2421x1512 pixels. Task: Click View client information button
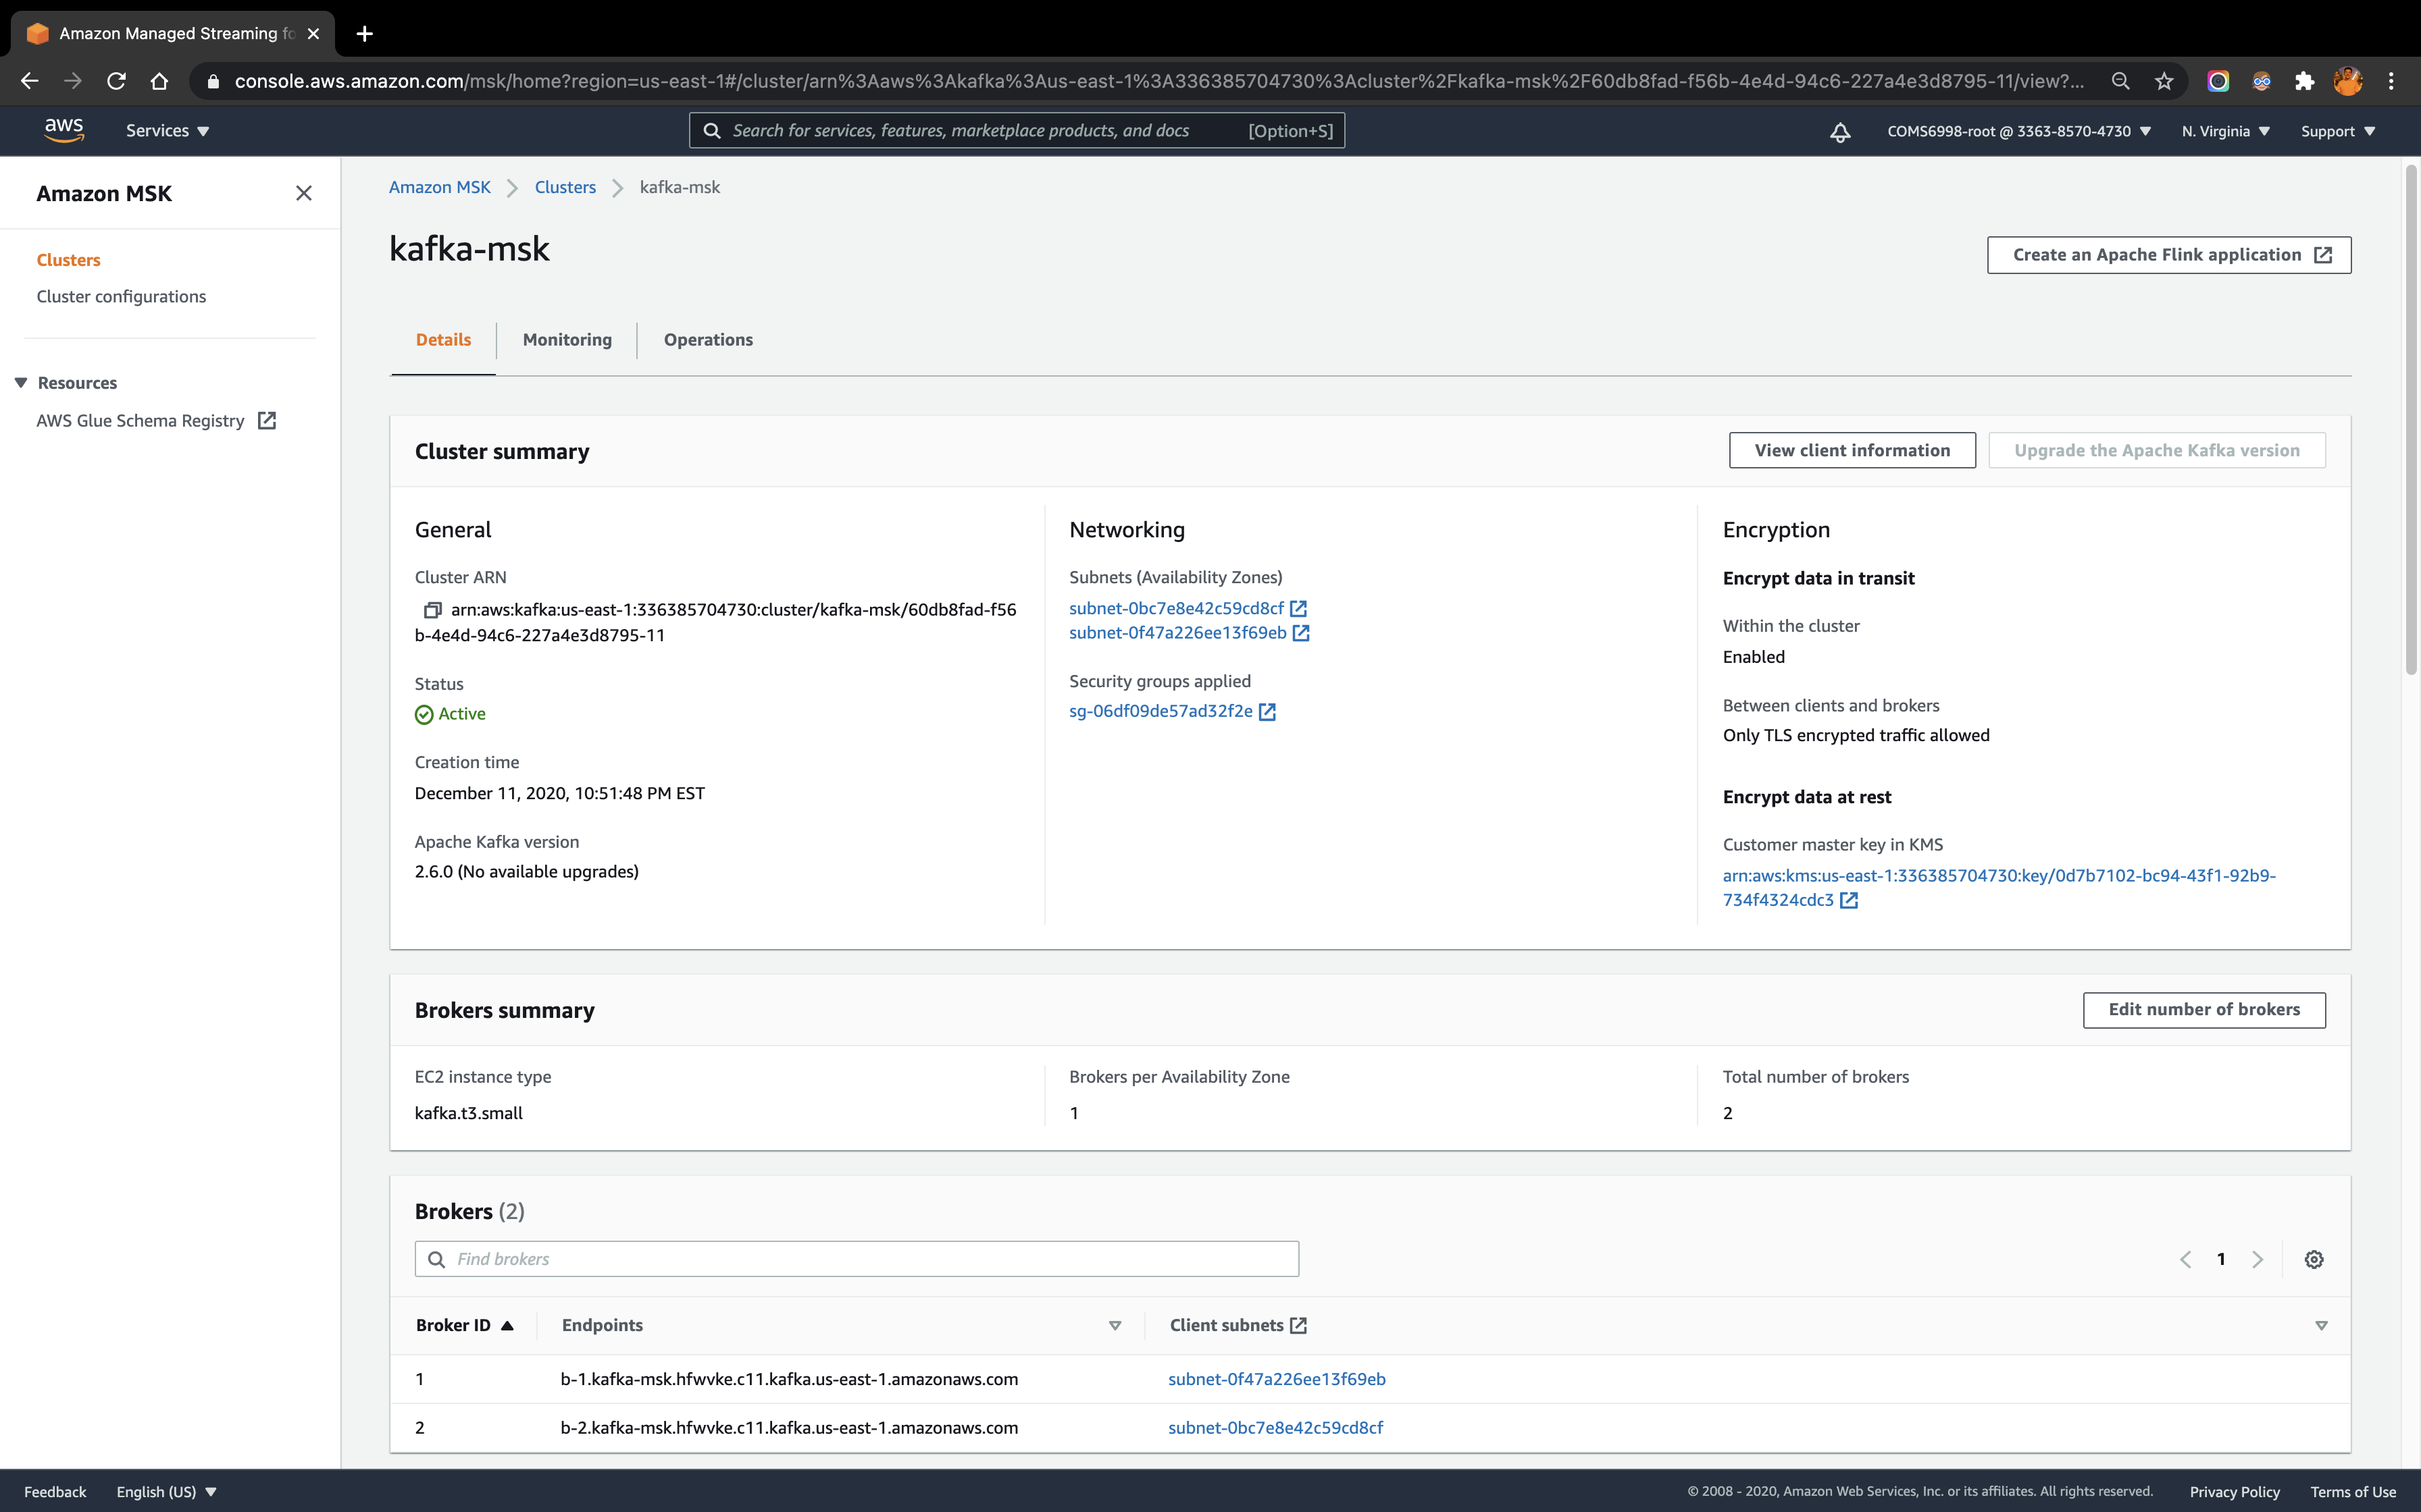[1852, 450]
